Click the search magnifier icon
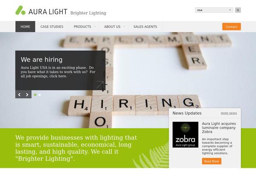This screenshot has height=171, width=256. click(238, 10)
